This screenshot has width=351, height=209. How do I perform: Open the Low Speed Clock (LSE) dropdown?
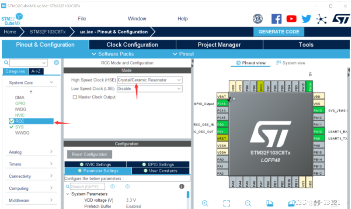click(150, 88)
